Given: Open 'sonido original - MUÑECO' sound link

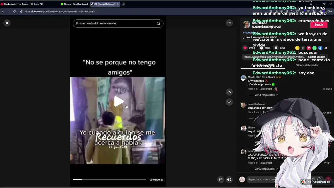Looking at the screenshot, I should click(262, 38).
